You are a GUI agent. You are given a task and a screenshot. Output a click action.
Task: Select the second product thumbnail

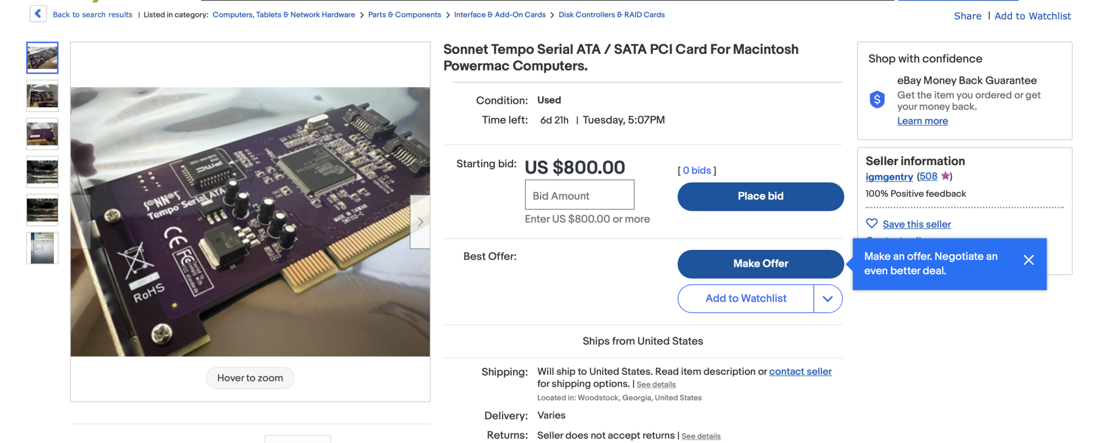pos(42,96)
